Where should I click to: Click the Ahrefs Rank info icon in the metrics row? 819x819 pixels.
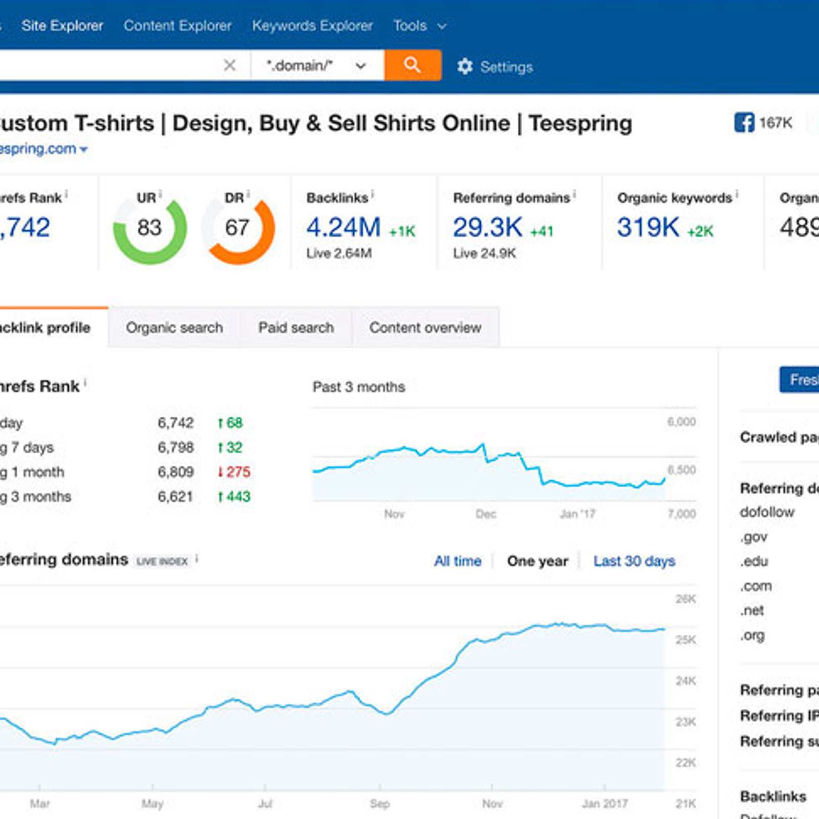coord(66,195)
